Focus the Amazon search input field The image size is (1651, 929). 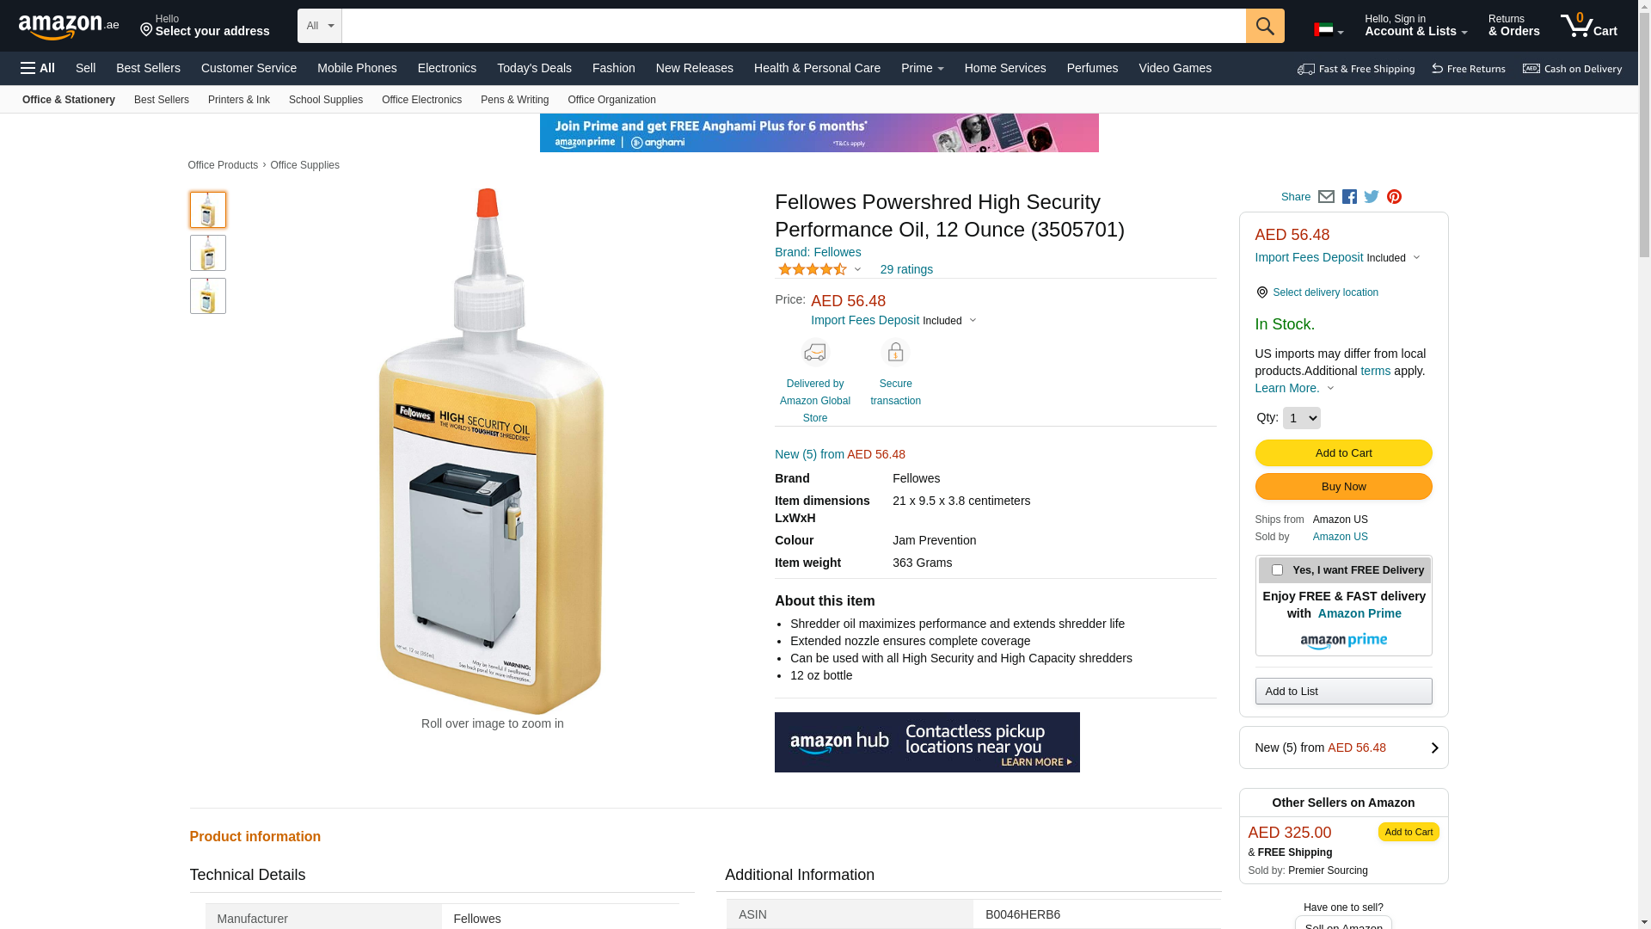tap(793, 26)
